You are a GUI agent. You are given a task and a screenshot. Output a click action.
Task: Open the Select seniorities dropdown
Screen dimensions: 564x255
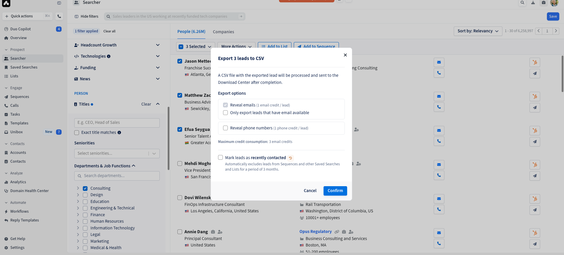click(117, 153)
